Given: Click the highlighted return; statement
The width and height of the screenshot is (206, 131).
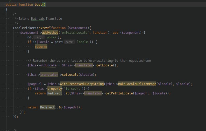Looking at the screenshot, I should coord(41,46).
